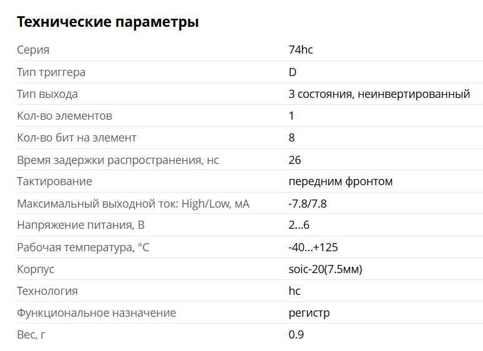Click the weight value "0.9"
Image resolution: width=483 pixels, height=351 pixels.
point(296,335)
